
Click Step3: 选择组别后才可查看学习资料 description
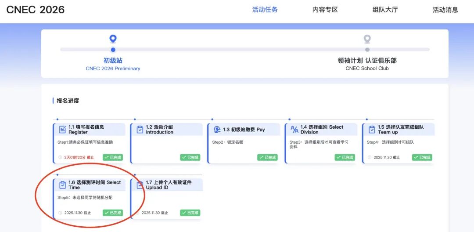pos(319,145)
